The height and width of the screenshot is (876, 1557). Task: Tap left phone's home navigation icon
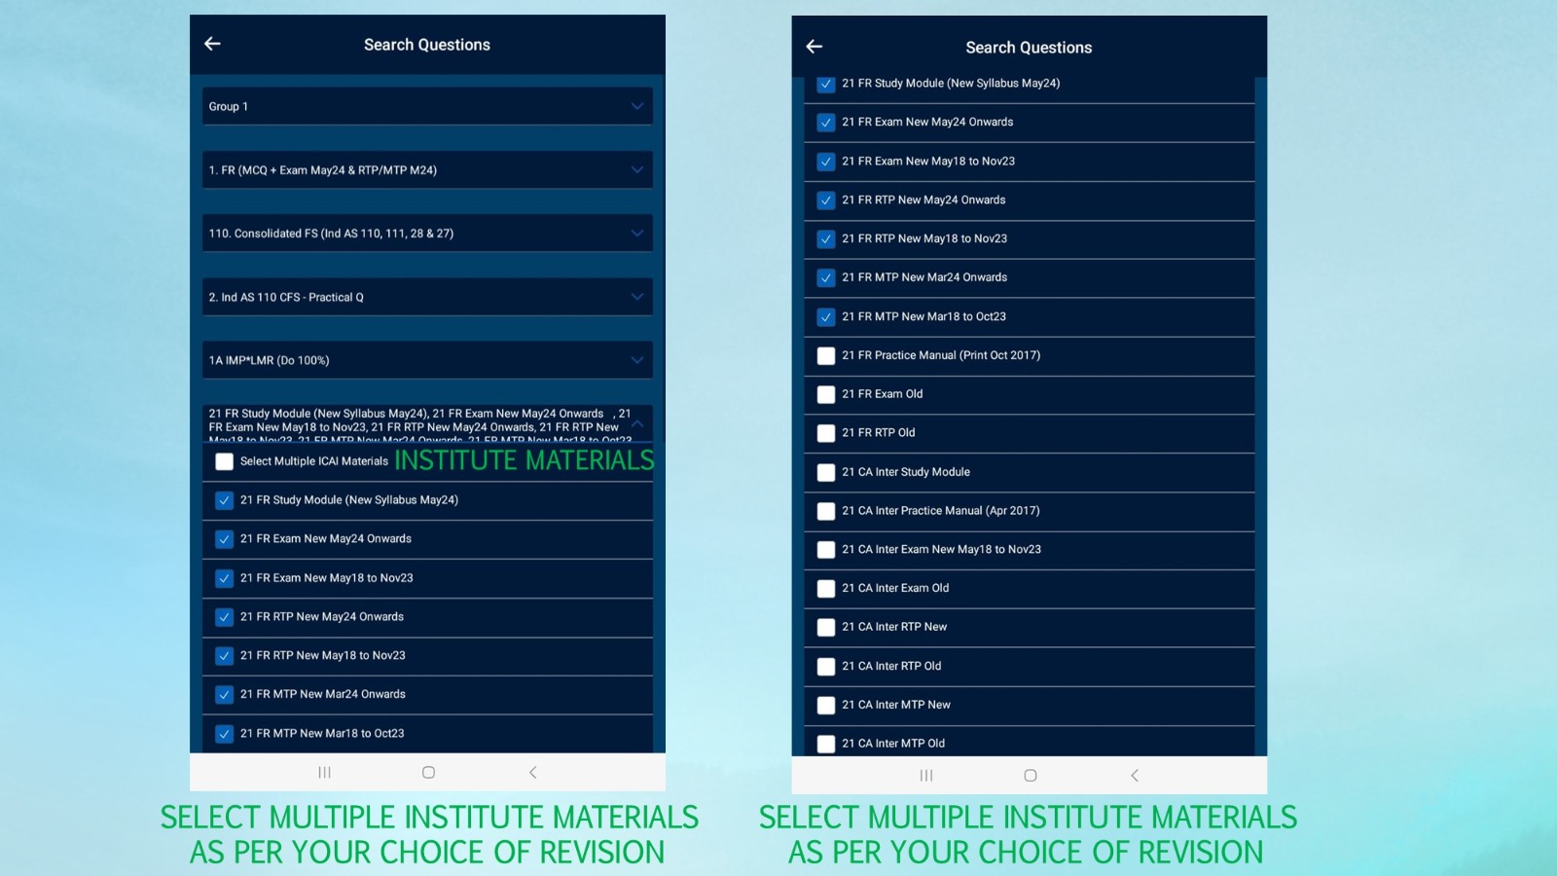point(428,772)
